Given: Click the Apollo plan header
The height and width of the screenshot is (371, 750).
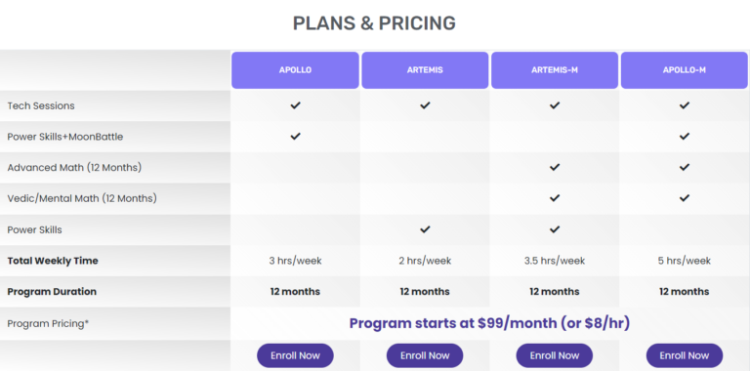Looking at the screenshot, I should tap(295, 70).
